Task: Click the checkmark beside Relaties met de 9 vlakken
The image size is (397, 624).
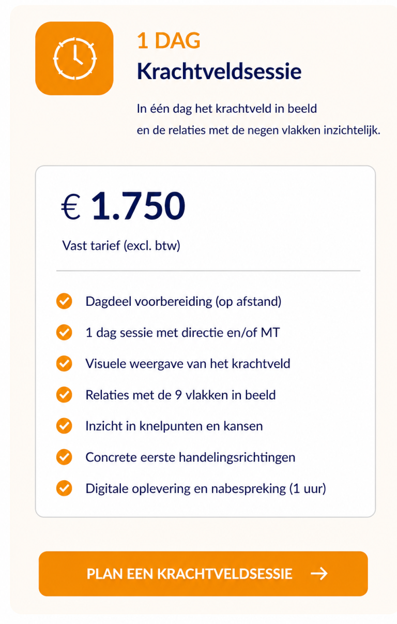Action: point(64,395)
